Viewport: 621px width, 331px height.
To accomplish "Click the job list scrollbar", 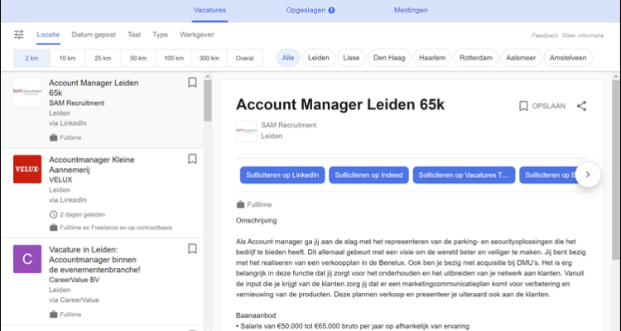I will click(207, 99).
